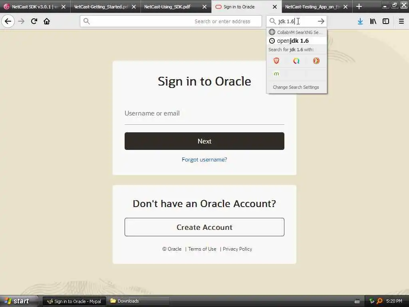Open the browser home page
Screen dimensions: 409x307
[x=47, y=21]
